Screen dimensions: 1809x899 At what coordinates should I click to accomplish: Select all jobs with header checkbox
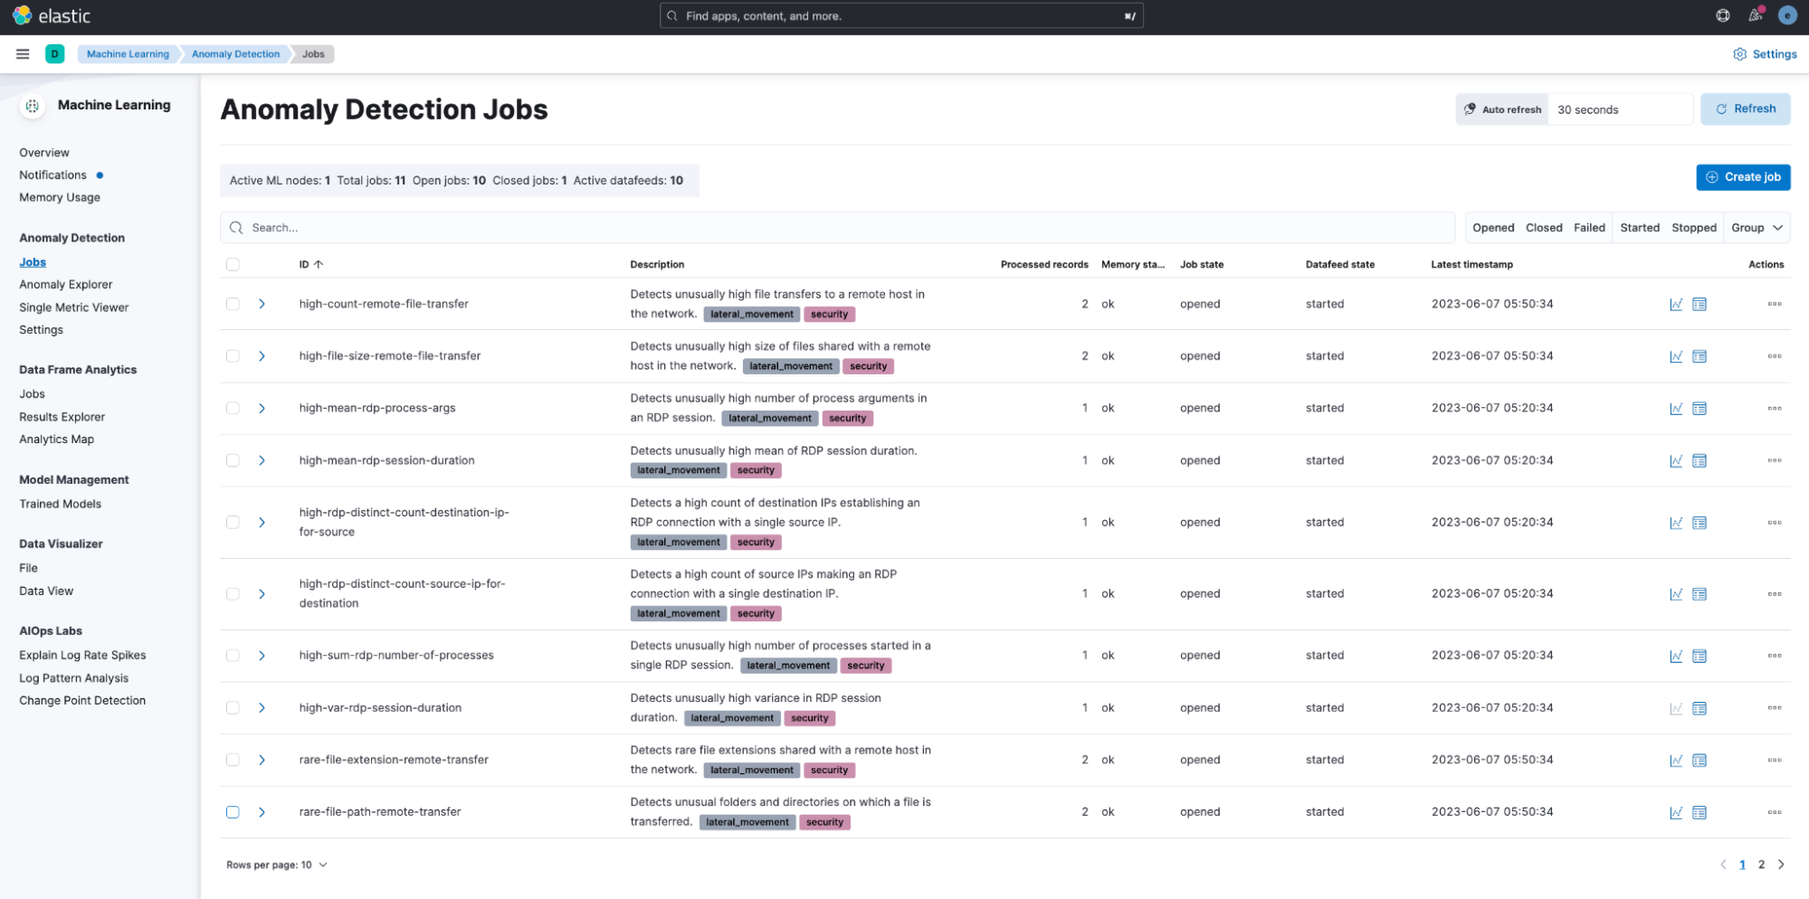point(233,265)
